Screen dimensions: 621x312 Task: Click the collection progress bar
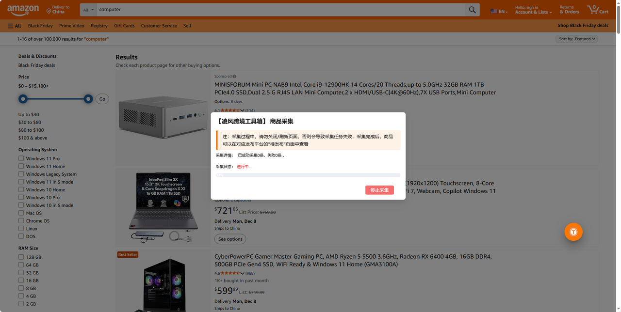click(308, 175)
